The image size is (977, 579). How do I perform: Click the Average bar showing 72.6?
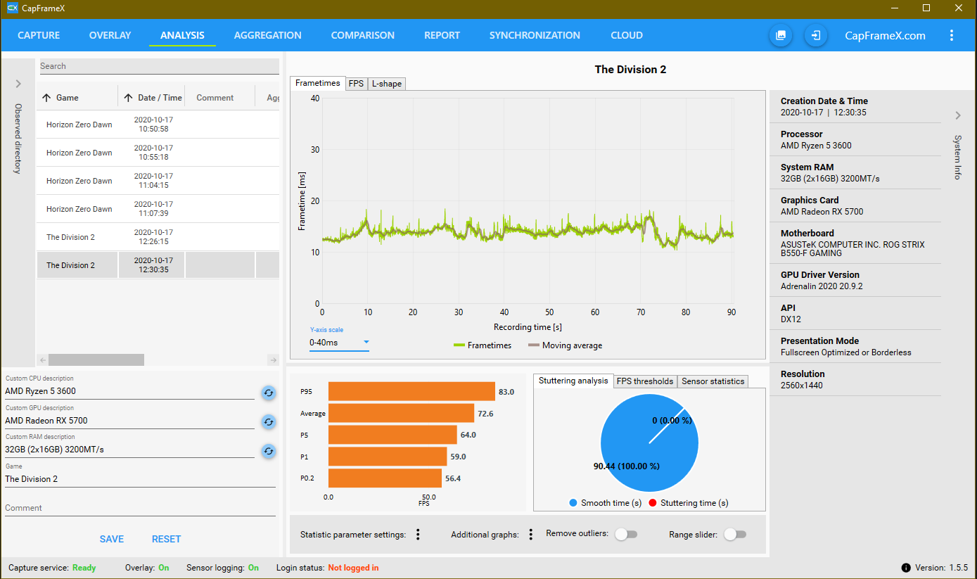click(401, 413)
